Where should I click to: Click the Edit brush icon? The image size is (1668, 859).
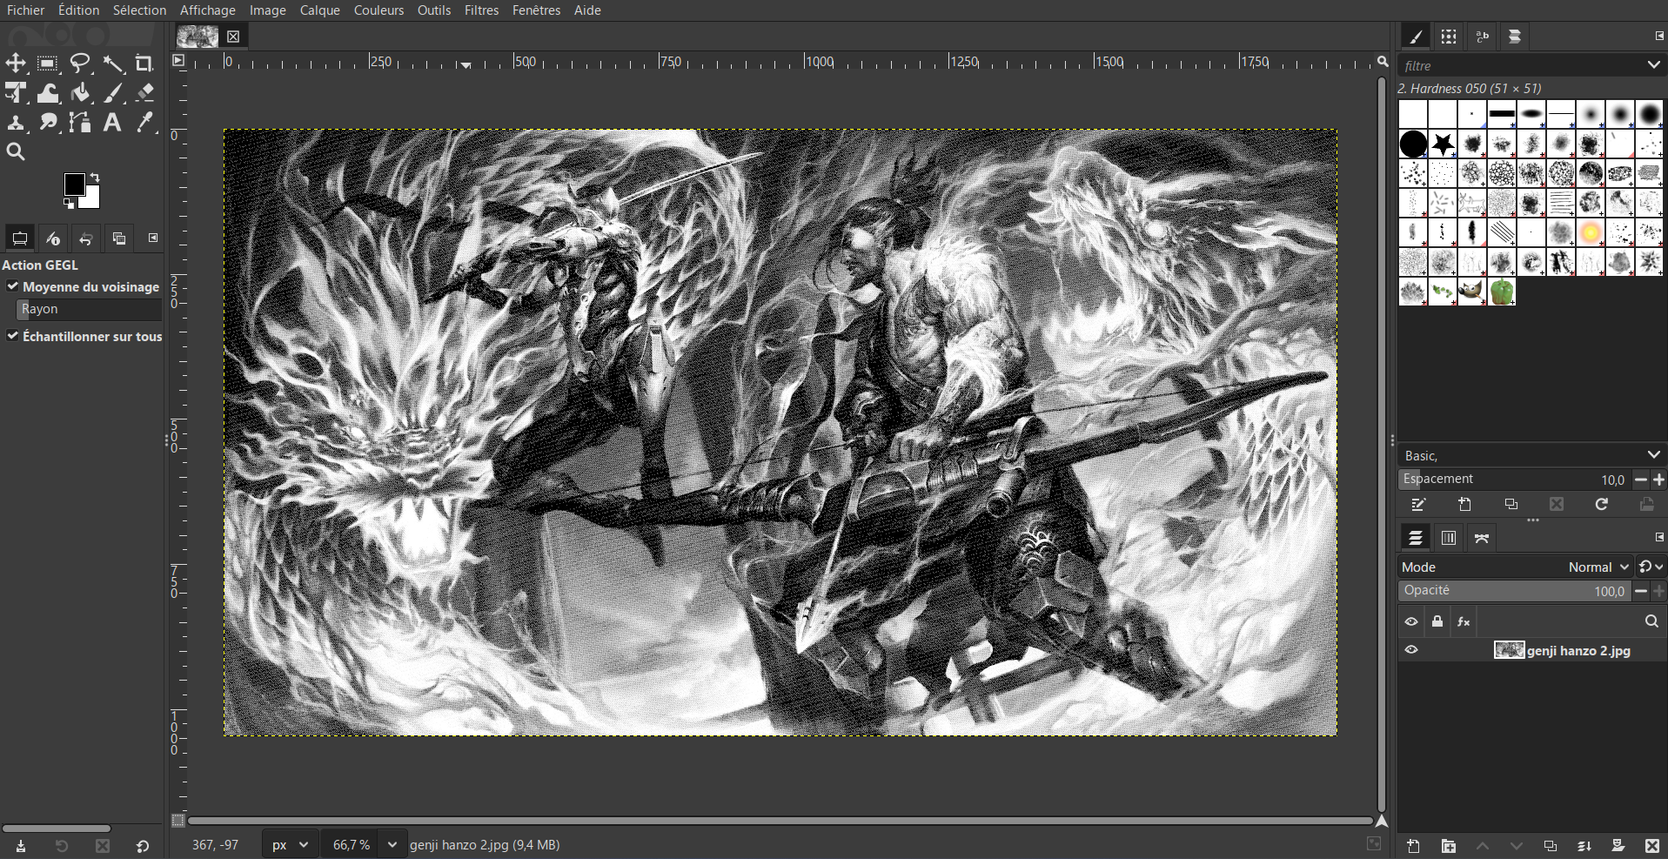click(x=1418, y=505)
